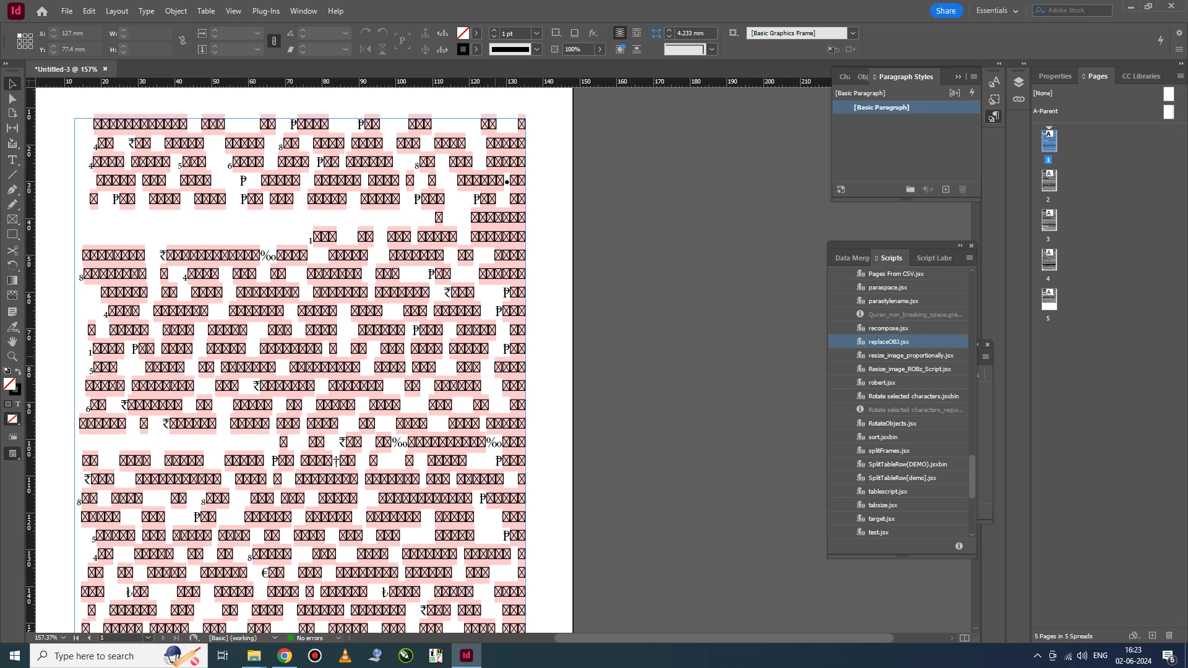Choose the Zoom tool

coord(12,356)
